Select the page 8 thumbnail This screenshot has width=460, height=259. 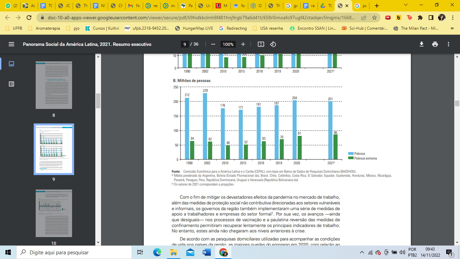[54, 85]
